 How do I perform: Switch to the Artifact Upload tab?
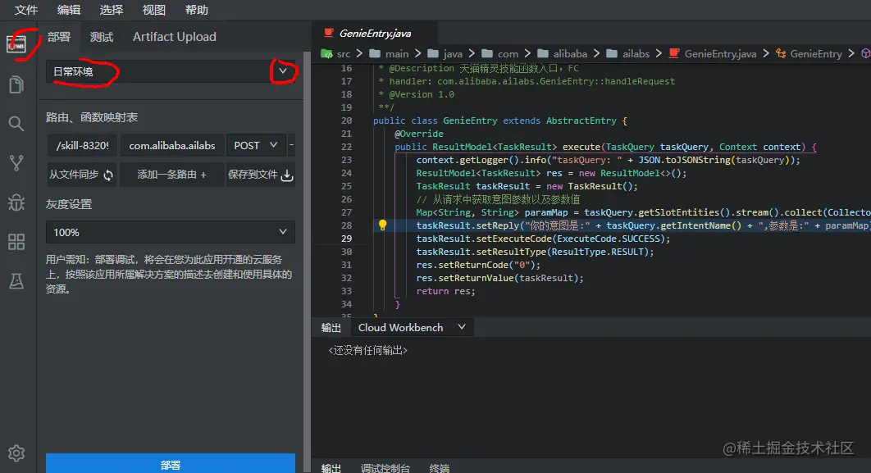[175, 37]
